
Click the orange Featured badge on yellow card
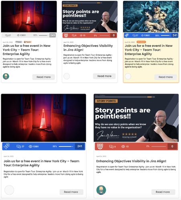141,42
